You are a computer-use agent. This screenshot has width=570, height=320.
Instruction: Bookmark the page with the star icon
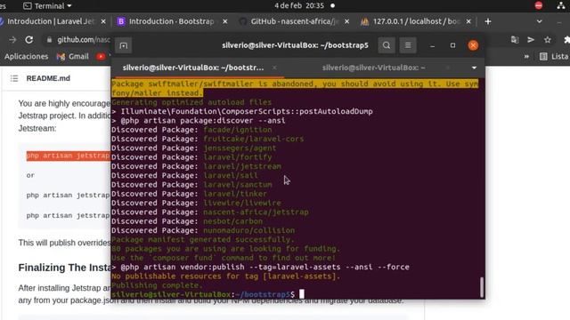548,40
